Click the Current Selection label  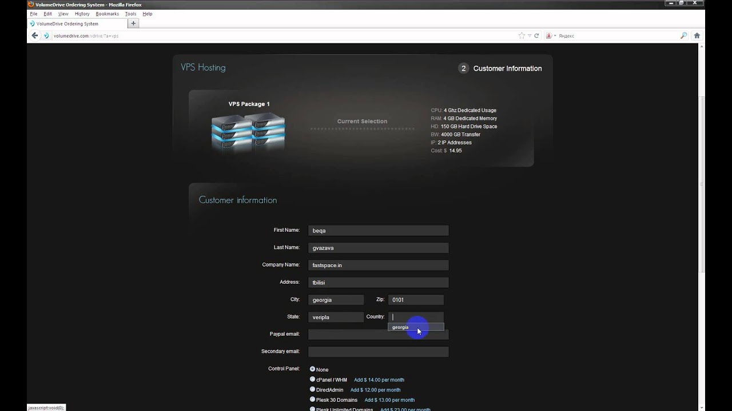click(x=362, y=121)
